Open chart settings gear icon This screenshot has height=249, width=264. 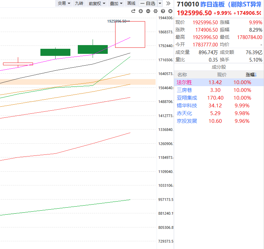(x=156, y=11)
